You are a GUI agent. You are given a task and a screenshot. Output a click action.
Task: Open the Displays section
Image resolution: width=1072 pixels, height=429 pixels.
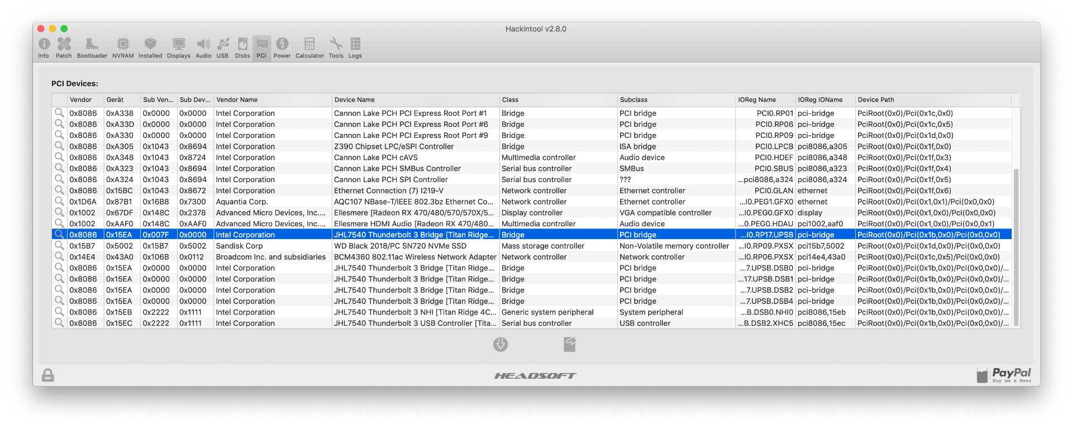[x=179, y=48]
